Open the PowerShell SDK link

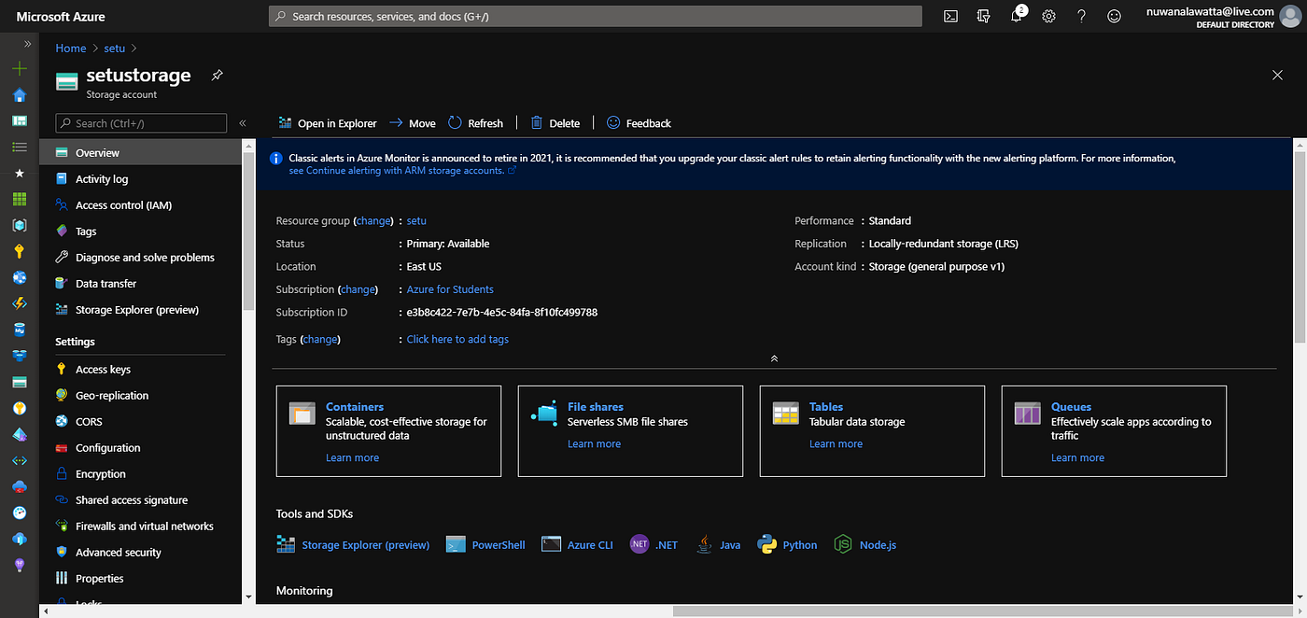(x=485, y=545)
